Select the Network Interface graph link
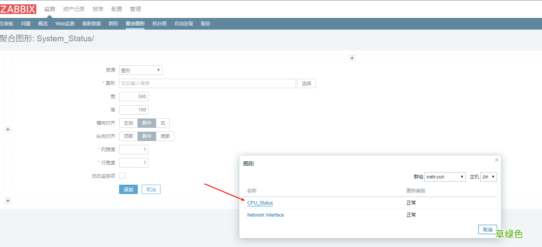The height and width of the screenshot is (247, 542). pyautogui.click(x=266, y=215)
